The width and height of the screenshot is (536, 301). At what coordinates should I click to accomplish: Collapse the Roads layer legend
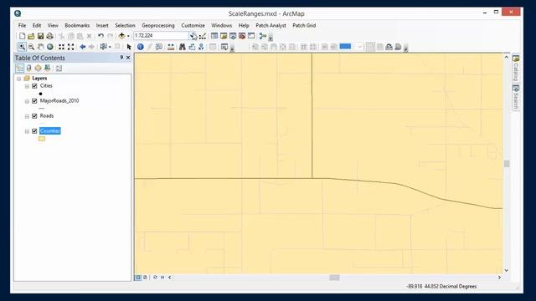(x=27, y=116)
